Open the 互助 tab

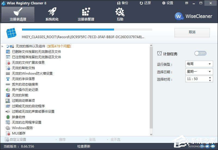pos(120,14)
